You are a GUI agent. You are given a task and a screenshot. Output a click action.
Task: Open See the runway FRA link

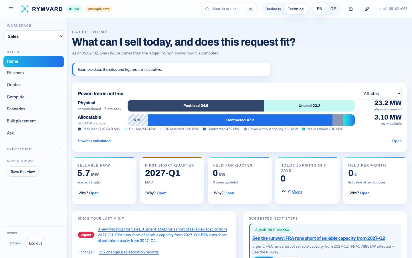click(318, 238)
